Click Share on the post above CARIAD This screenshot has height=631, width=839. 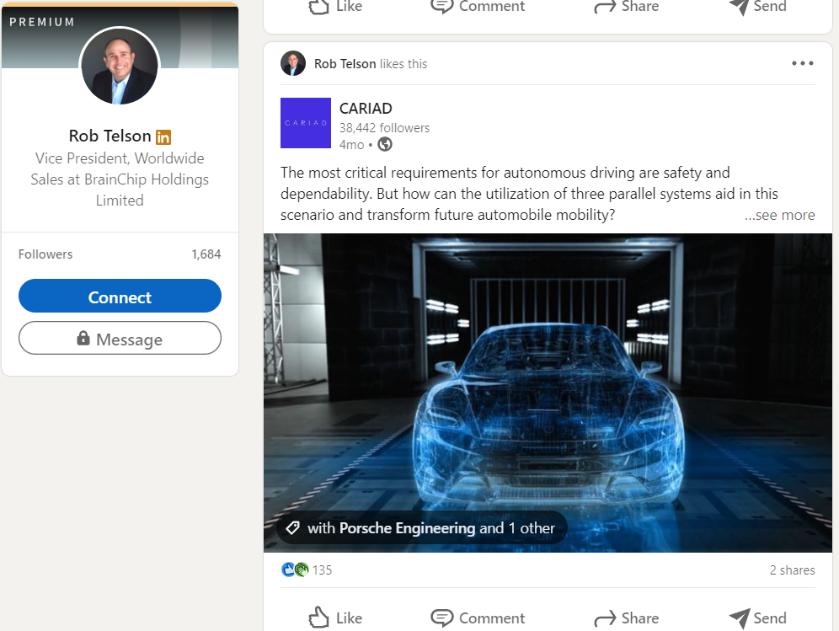pyautogui.click(x=626, y=7)
